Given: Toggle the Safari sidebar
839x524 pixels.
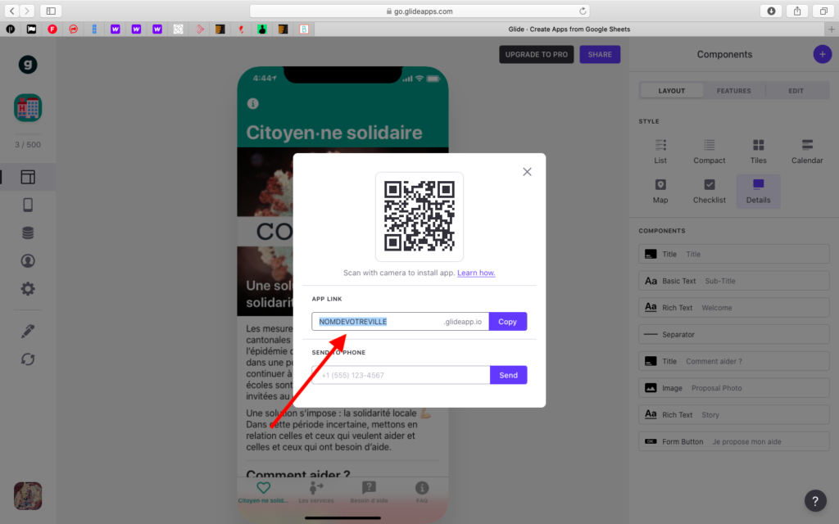Looking at the screenshot, I should pyautogui.click(x=51, y=11).
